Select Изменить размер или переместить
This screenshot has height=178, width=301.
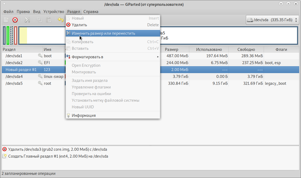[113, 33]
